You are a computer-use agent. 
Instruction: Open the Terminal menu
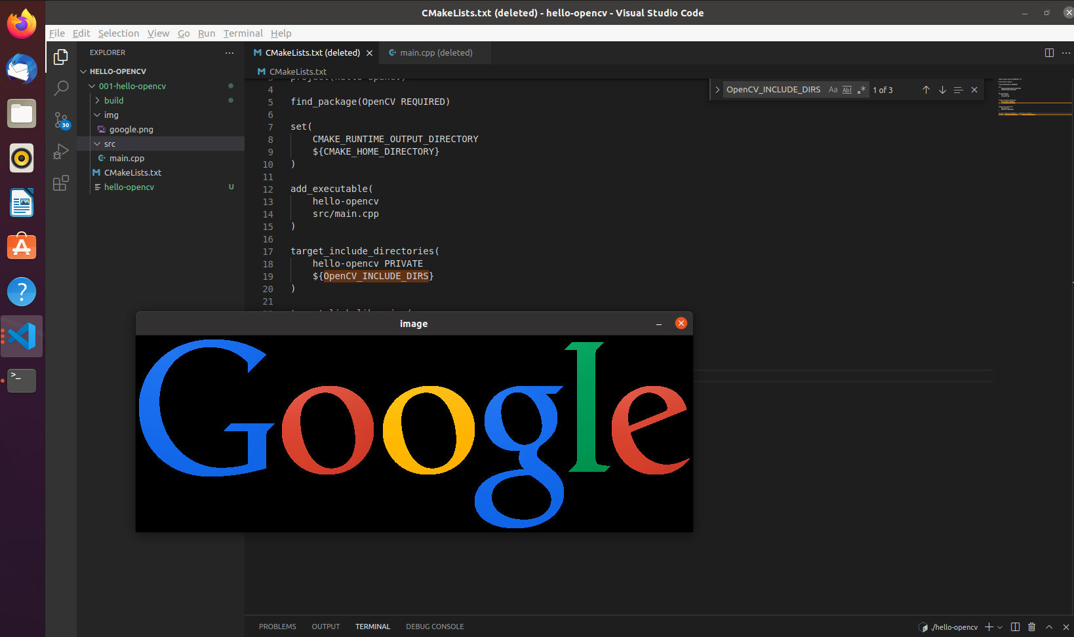click(x=243, y=33)
